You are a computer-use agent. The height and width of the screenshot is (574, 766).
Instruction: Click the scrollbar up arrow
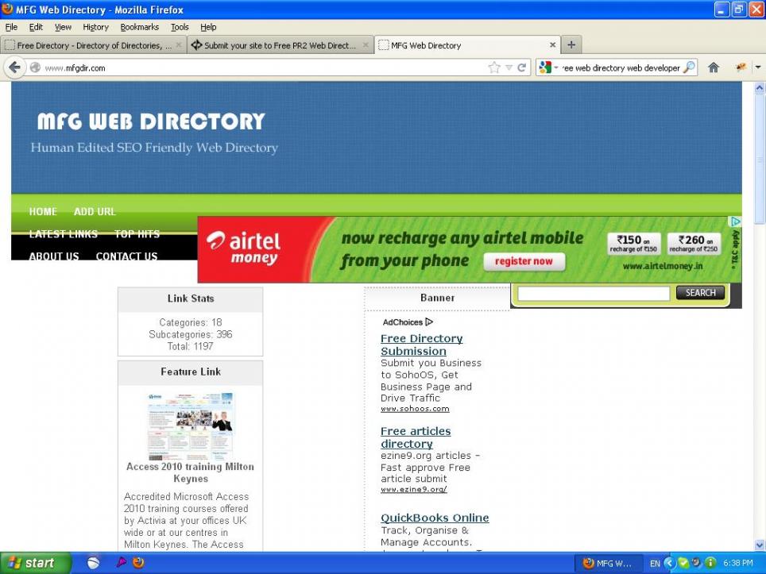pos(759,88)
